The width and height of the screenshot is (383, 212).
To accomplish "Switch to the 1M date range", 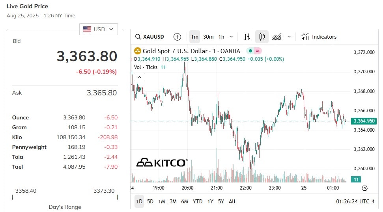I will click(162, 201).
